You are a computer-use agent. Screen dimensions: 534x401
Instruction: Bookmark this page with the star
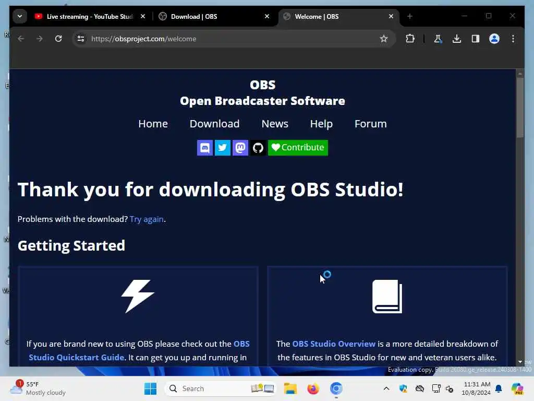[x=384, y=39]
